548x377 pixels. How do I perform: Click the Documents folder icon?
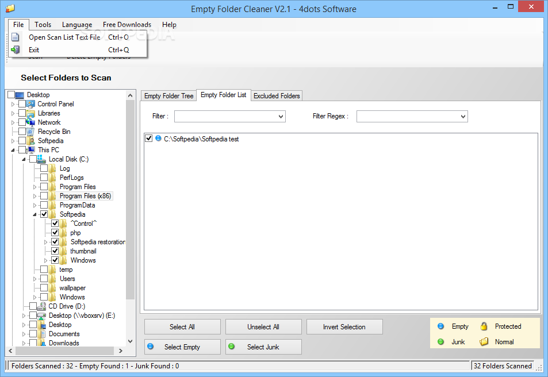41,334
